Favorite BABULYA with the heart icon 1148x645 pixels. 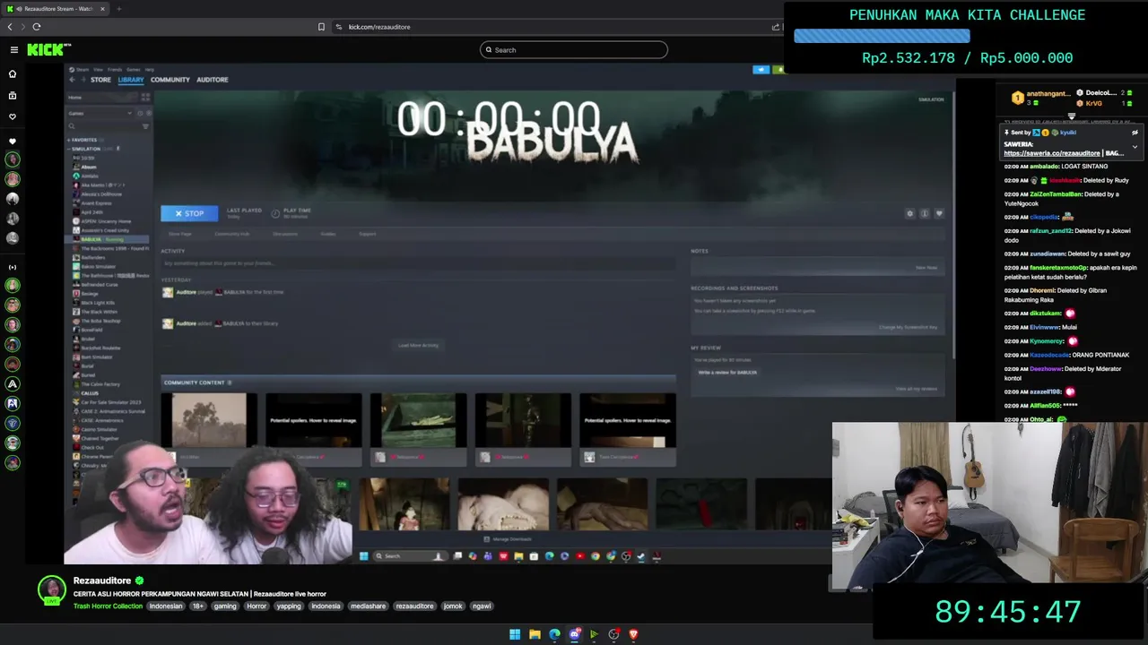coord(939,213)
